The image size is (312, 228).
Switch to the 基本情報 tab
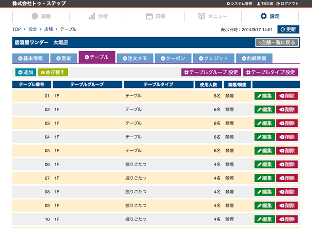point(30,59)
